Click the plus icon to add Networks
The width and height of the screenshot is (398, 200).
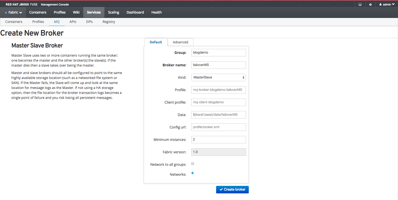[193, 173]
